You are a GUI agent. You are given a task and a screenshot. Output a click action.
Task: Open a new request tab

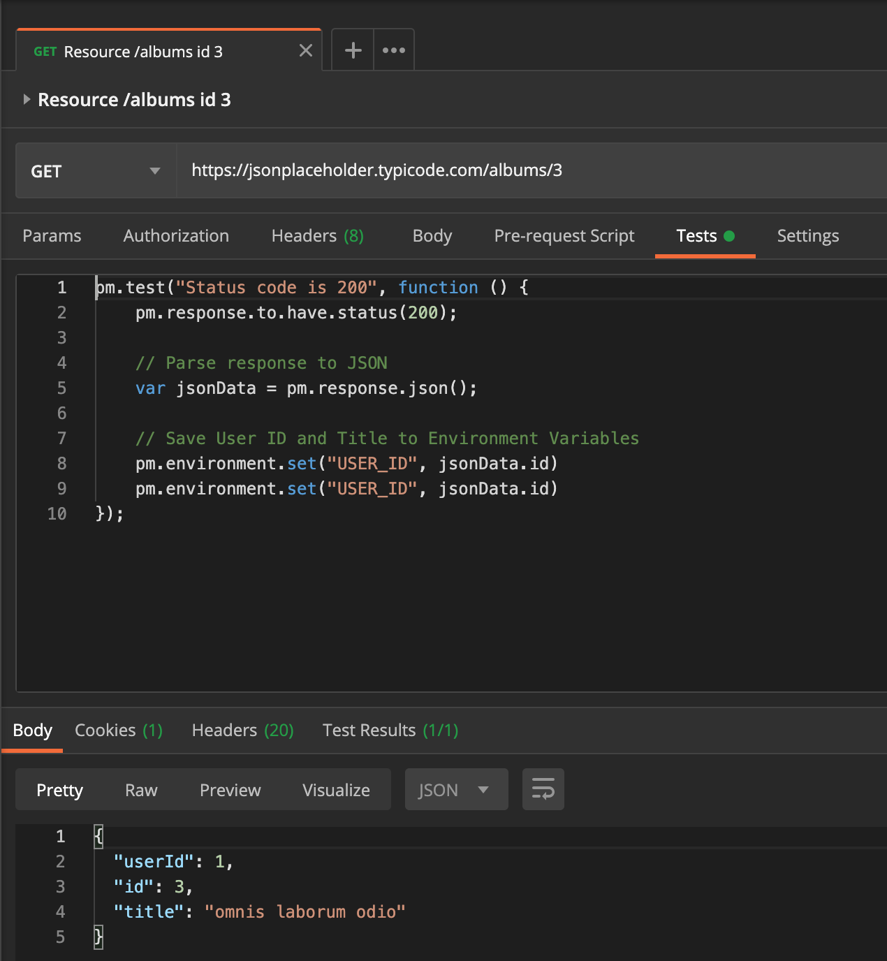point(352,50)
